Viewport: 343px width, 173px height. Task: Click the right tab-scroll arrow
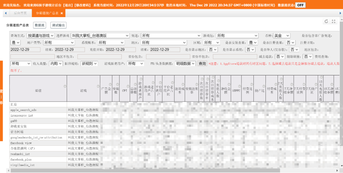tap(340, 13)
